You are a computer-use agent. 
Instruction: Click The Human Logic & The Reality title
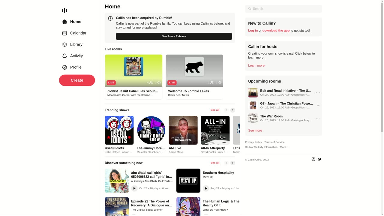pyautogui.click(x=221, y=203)
